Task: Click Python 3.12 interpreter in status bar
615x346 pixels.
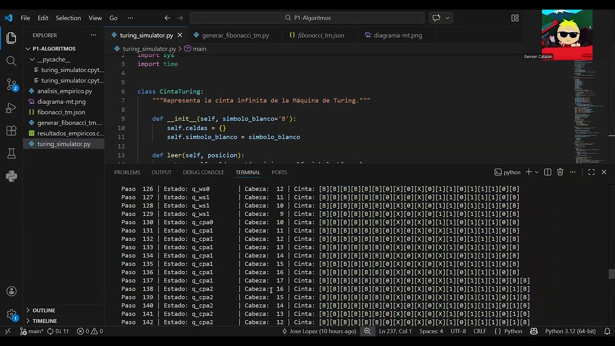Action: click(x=570, y=331)
